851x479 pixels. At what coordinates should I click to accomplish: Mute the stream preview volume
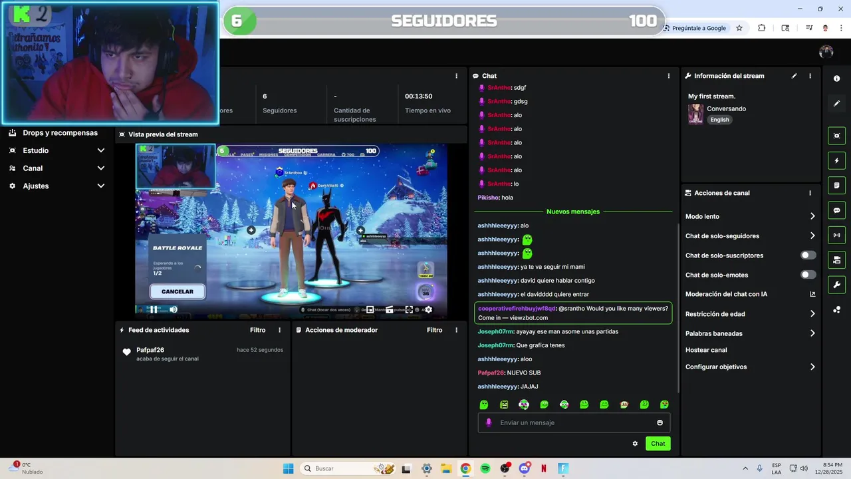click(x=173, y=309)
